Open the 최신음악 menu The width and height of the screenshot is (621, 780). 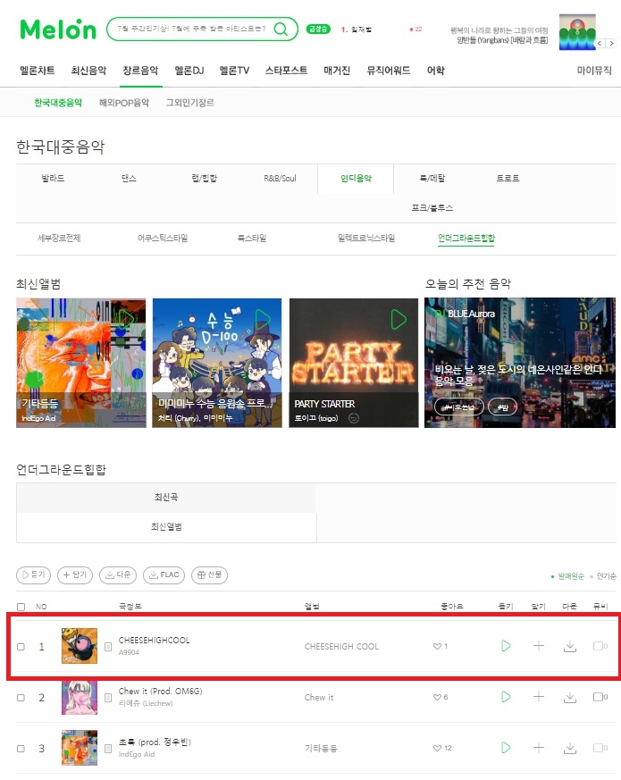click(x=88, y=71)
